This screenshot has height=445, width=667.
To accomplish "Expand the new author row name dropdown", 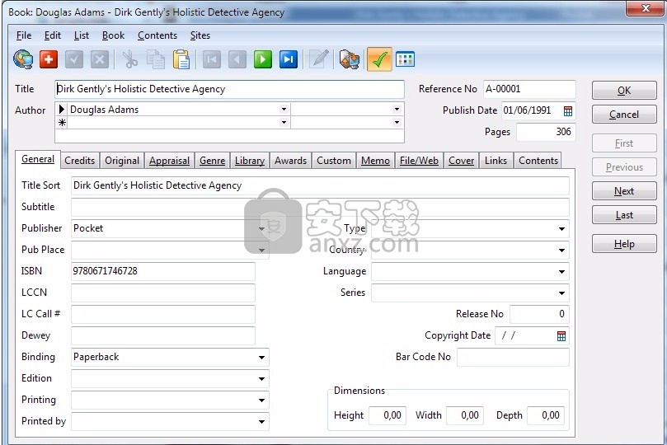I will point(284,123).
